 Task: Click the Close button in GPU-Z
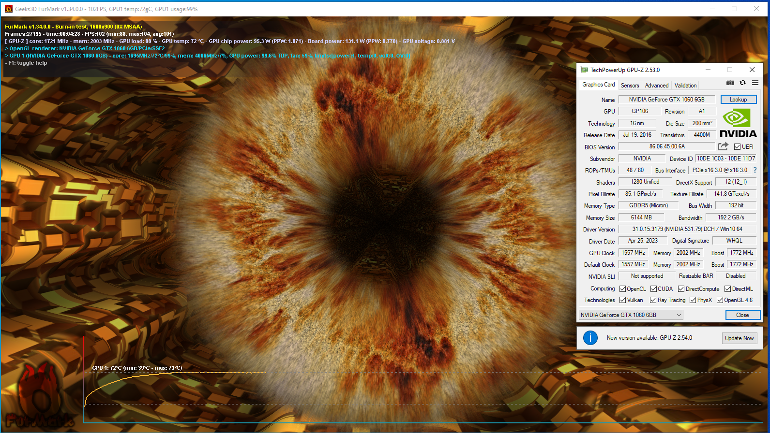(742, 315)
